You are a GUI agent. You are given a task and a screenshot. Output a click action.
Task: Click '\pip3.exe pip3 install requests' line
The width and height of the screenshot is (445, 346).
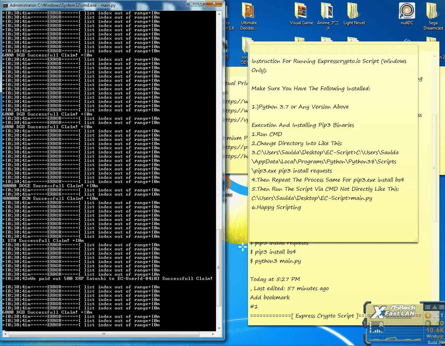click(292, 171)
